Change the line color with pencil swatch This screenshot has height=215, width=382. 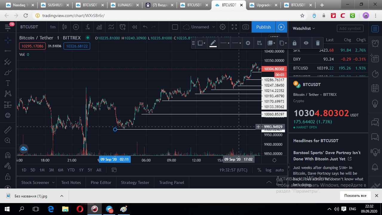point(213,43)
